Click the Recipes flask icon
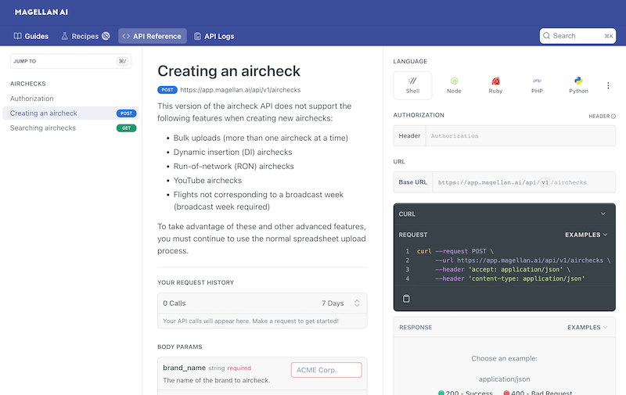Screen dimensions: 626x395 pos(64,36)
